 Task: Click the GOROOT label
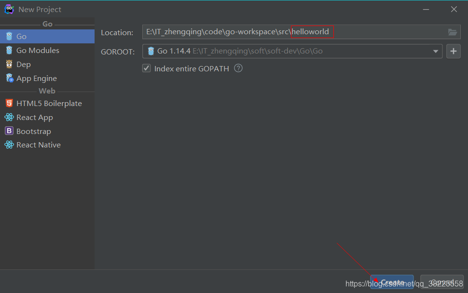118,52
